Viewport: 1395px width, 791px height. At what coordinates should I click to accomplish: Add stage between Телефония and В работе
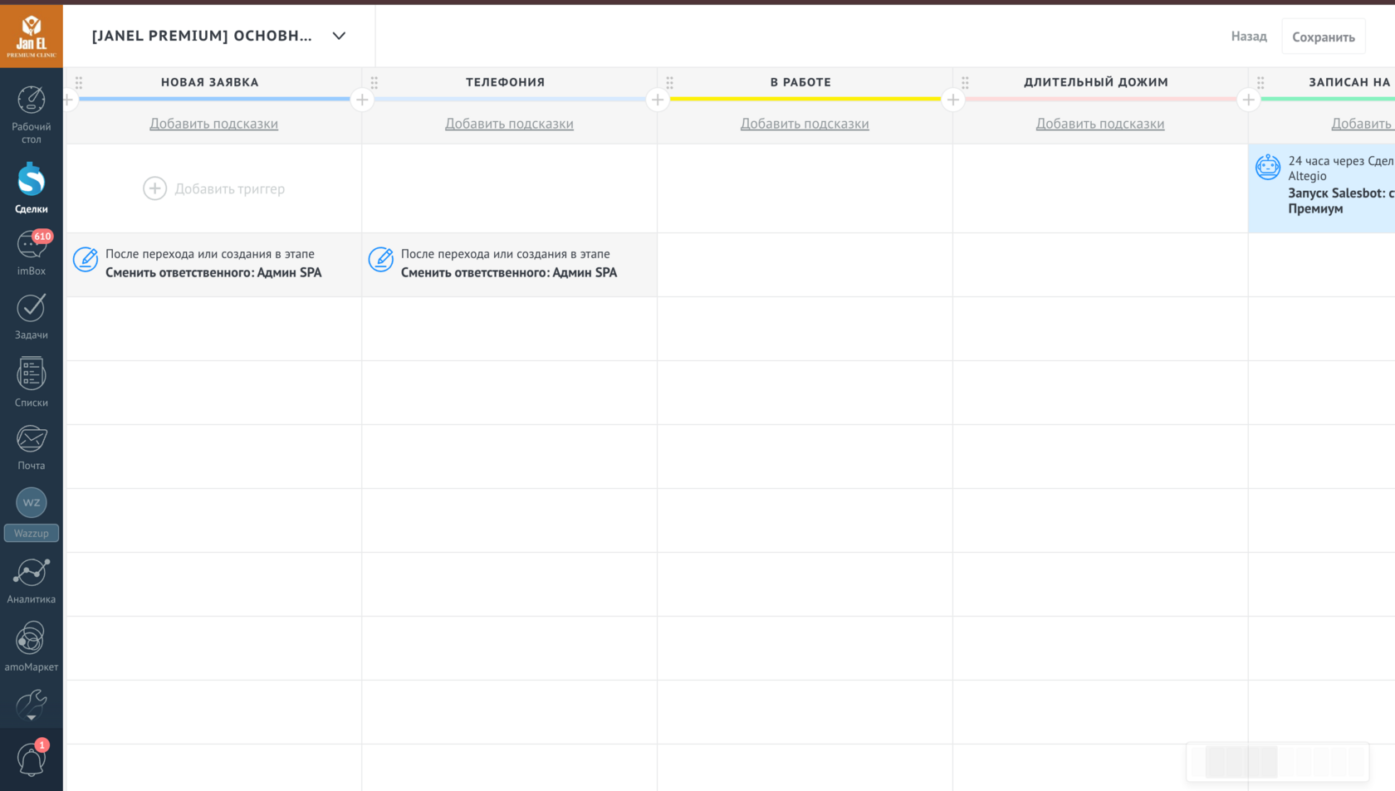coord(658,100)
